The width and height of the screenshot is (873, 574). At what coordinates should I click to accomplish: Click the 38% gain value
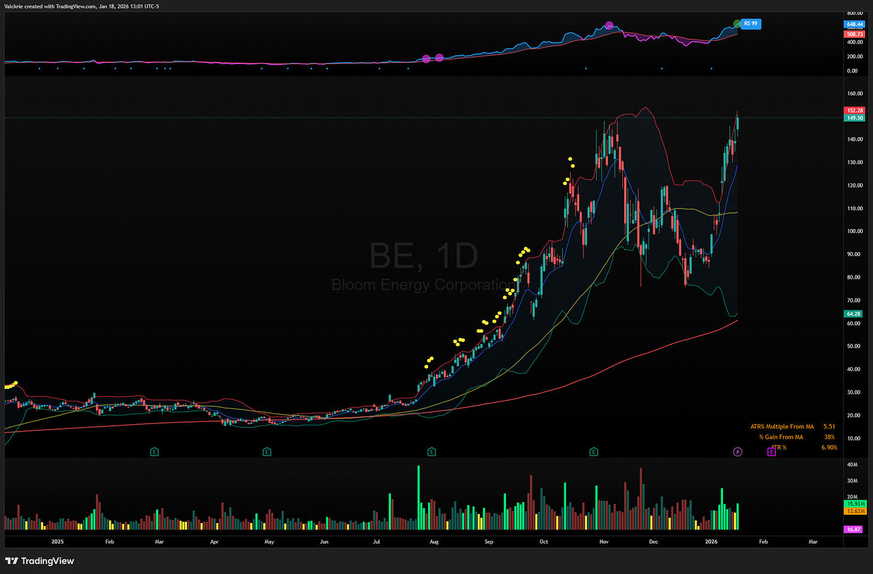[x=829, y=437]
